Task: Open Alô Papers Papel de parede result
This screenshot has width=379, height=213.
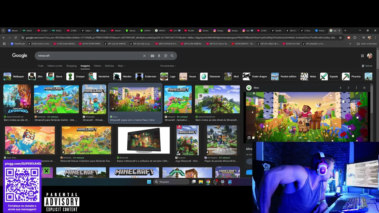Action: 222,141
